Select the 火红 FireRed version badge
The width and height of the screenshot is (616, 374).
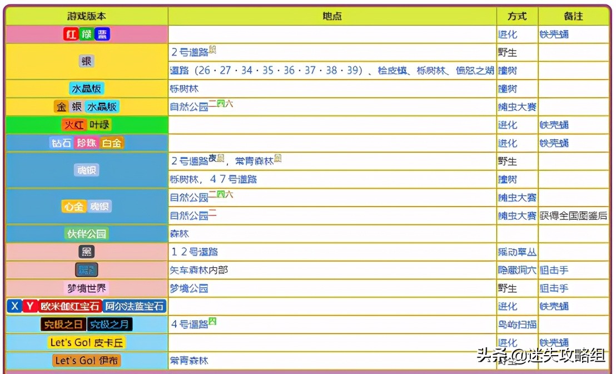pos(75,125)
